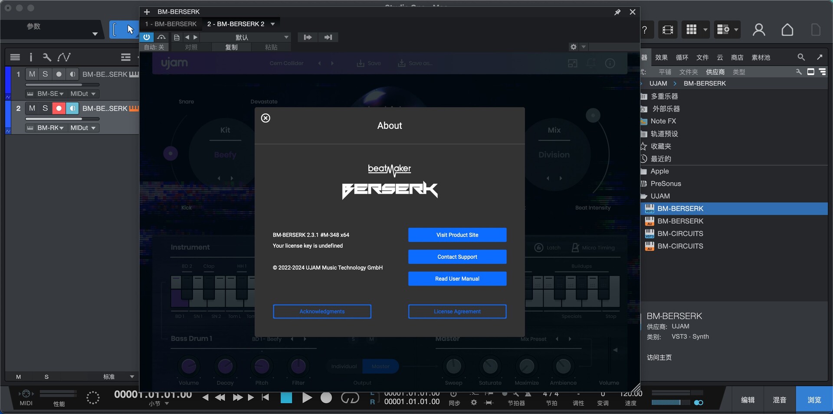Screen dimensions: 833x414
Task: Switch to the 素材池 browser tab
Action: point(761,57)
